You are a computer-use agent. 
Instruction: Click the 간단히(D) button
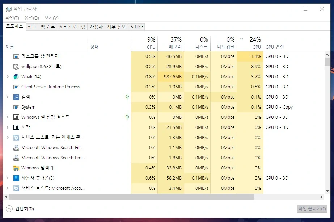point(20,209)
